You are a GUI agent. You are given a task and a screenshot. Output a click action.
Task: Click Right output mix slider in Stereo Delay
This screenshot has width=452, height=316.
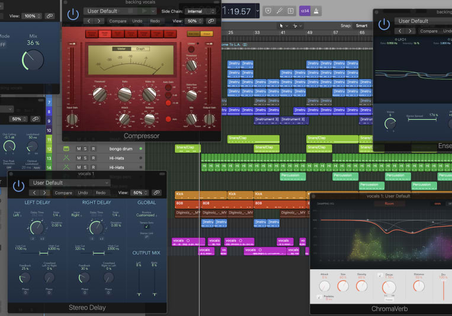[x=155, y=282]
